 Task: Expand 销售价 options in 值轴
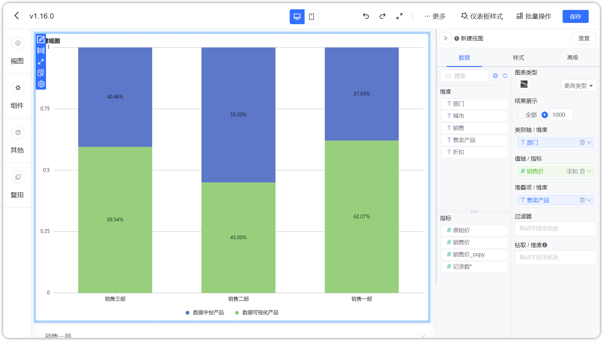tap(589, 171)
